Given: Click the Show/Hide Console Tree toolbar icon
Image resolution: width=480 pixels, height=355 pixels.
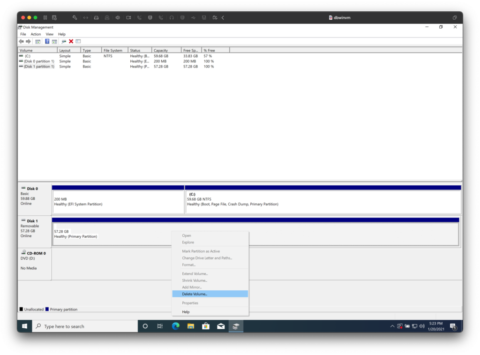Looking at the screenshot, I should (x=38, y=41).
